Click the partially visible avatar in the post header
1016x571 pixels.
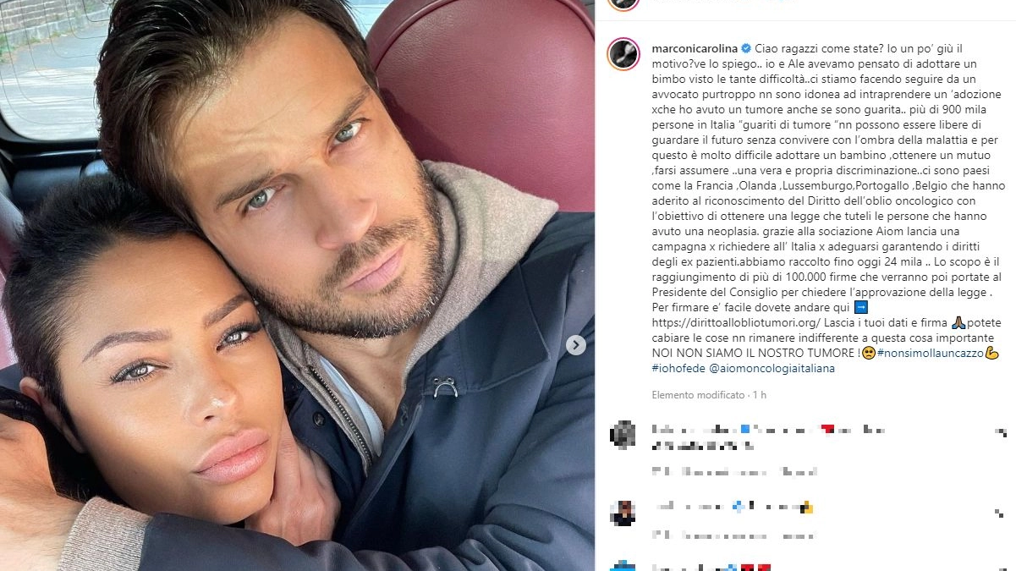[x=623, y=4]
